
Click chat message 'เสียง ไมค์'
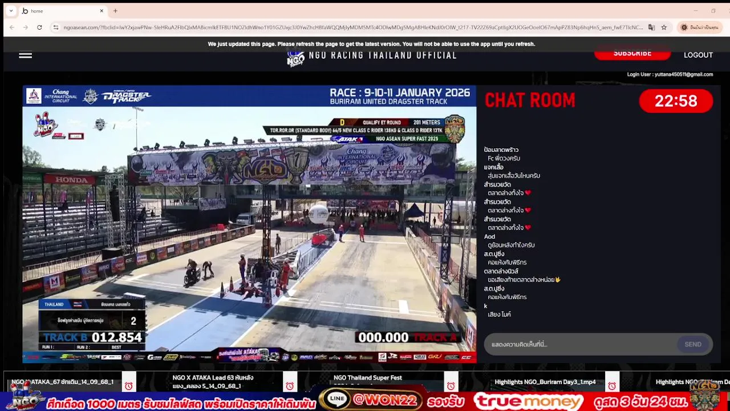[499, 314]
